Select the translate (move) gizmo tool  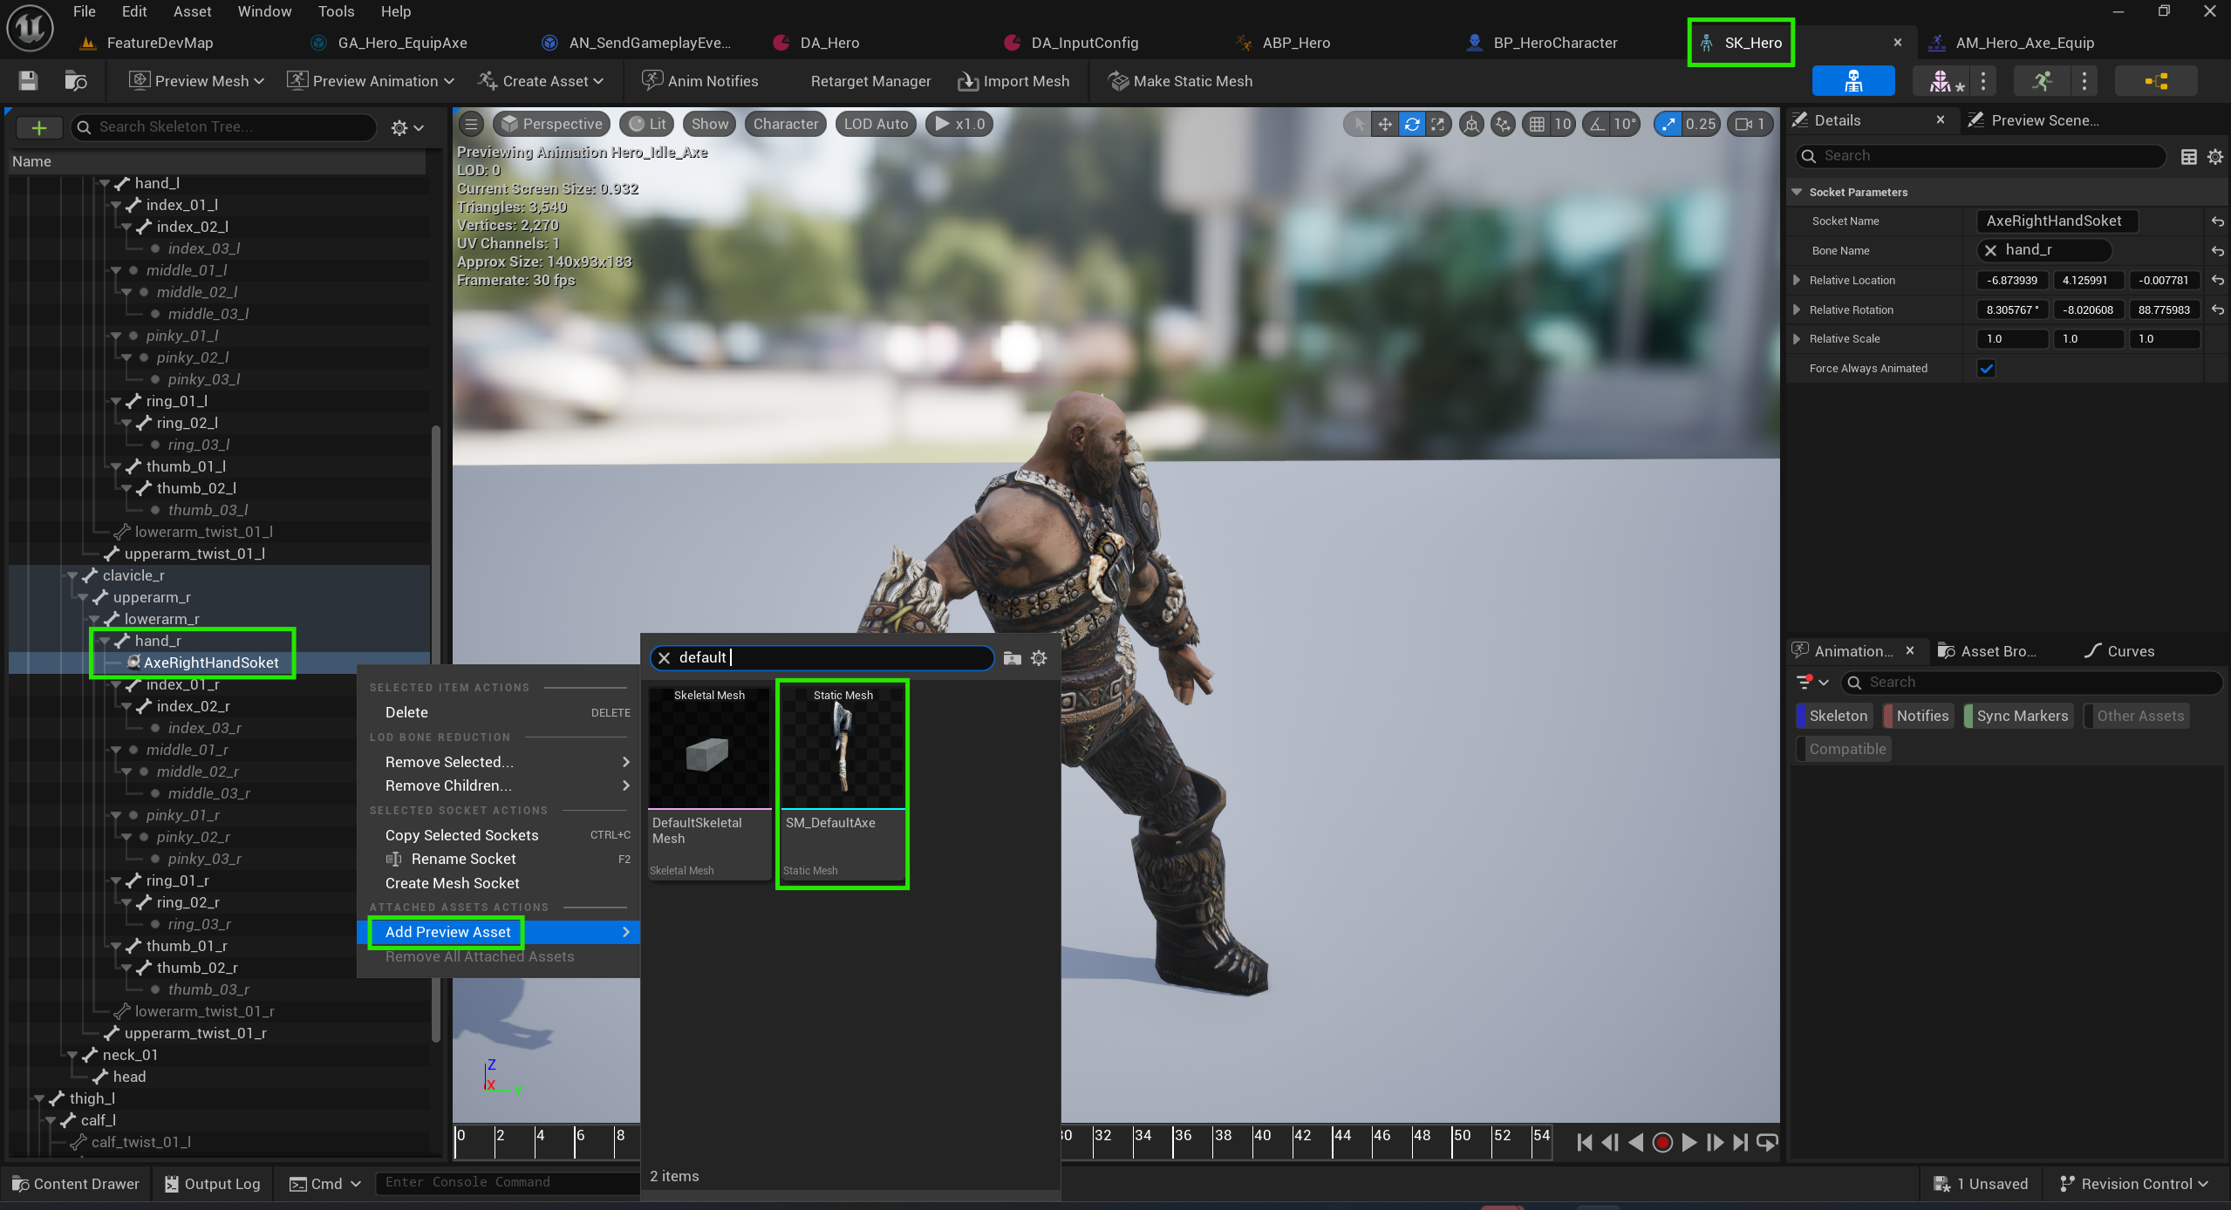coord(1384,124)
